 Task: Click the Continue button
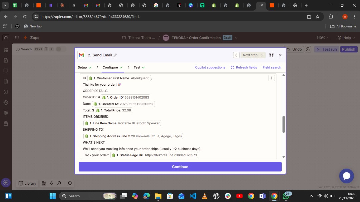coord(180,167)
